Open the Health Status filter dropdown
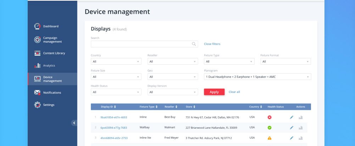355x146 pixels. pos(116,92)
